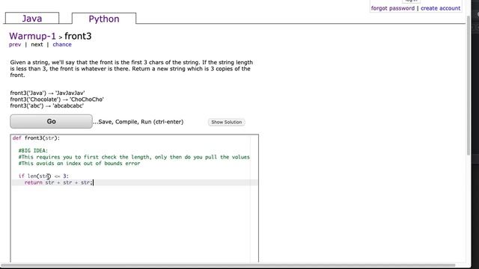Click the front3('Chocolate') example line
479x269 pixels.
coord(57,99)
